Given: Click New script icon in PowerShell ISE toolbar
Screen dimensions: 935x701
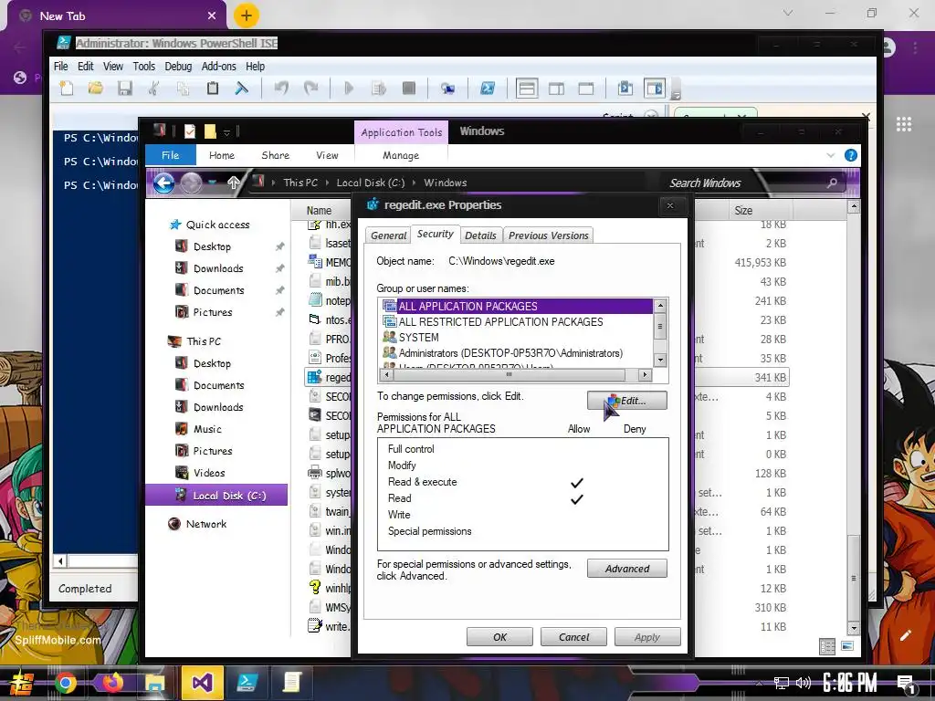Looking at the screenshot, I should click(67, 89).
